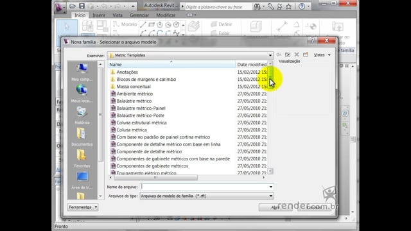Open the Área de trabalho shortcut
This screenshot has width=411, height=231.
(82, 180)
